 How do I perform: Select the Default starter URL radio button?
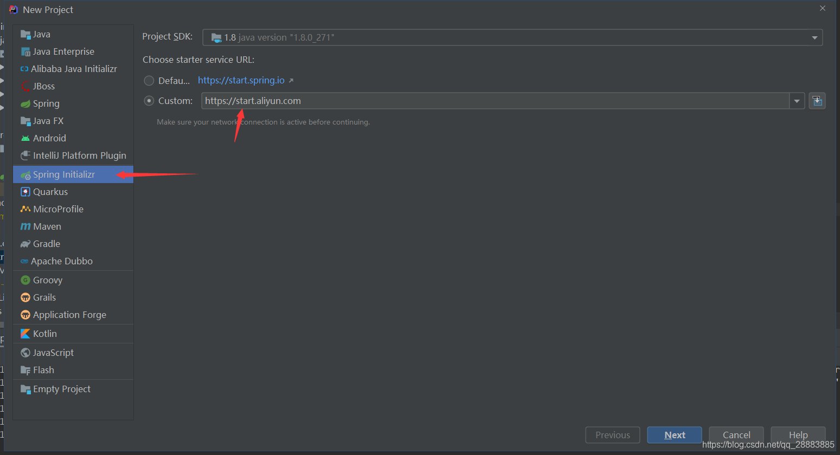[149, 81]
